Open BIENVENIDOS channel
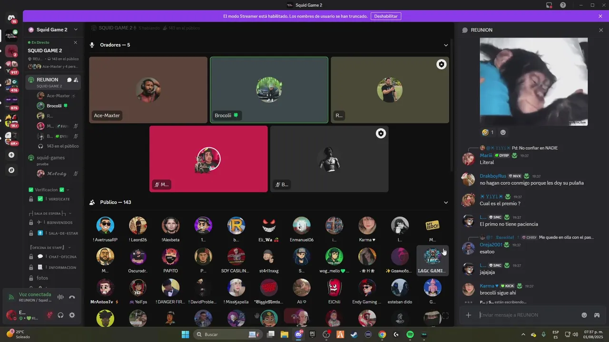 pyautogui.click(x=53, y=222)
